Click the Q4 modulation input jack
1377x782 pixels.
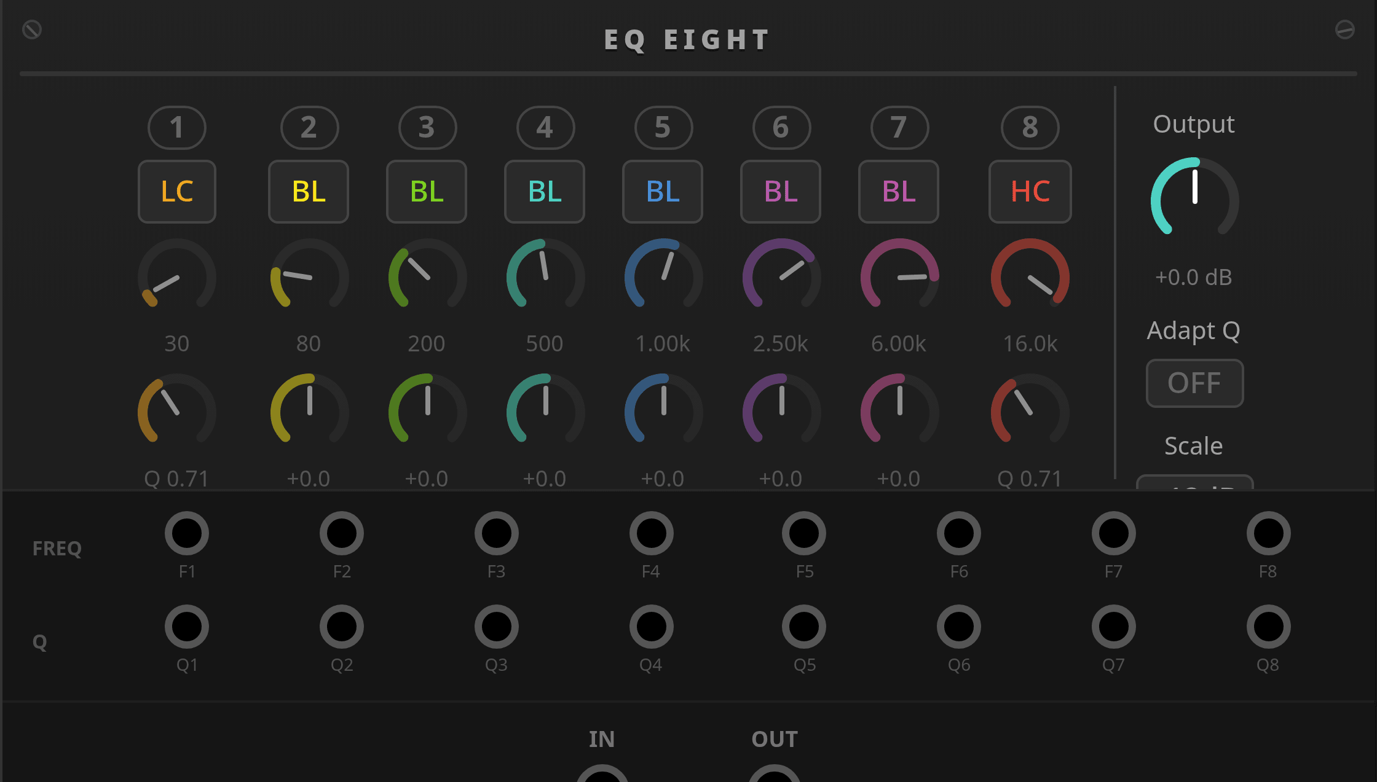coord(652,627)
